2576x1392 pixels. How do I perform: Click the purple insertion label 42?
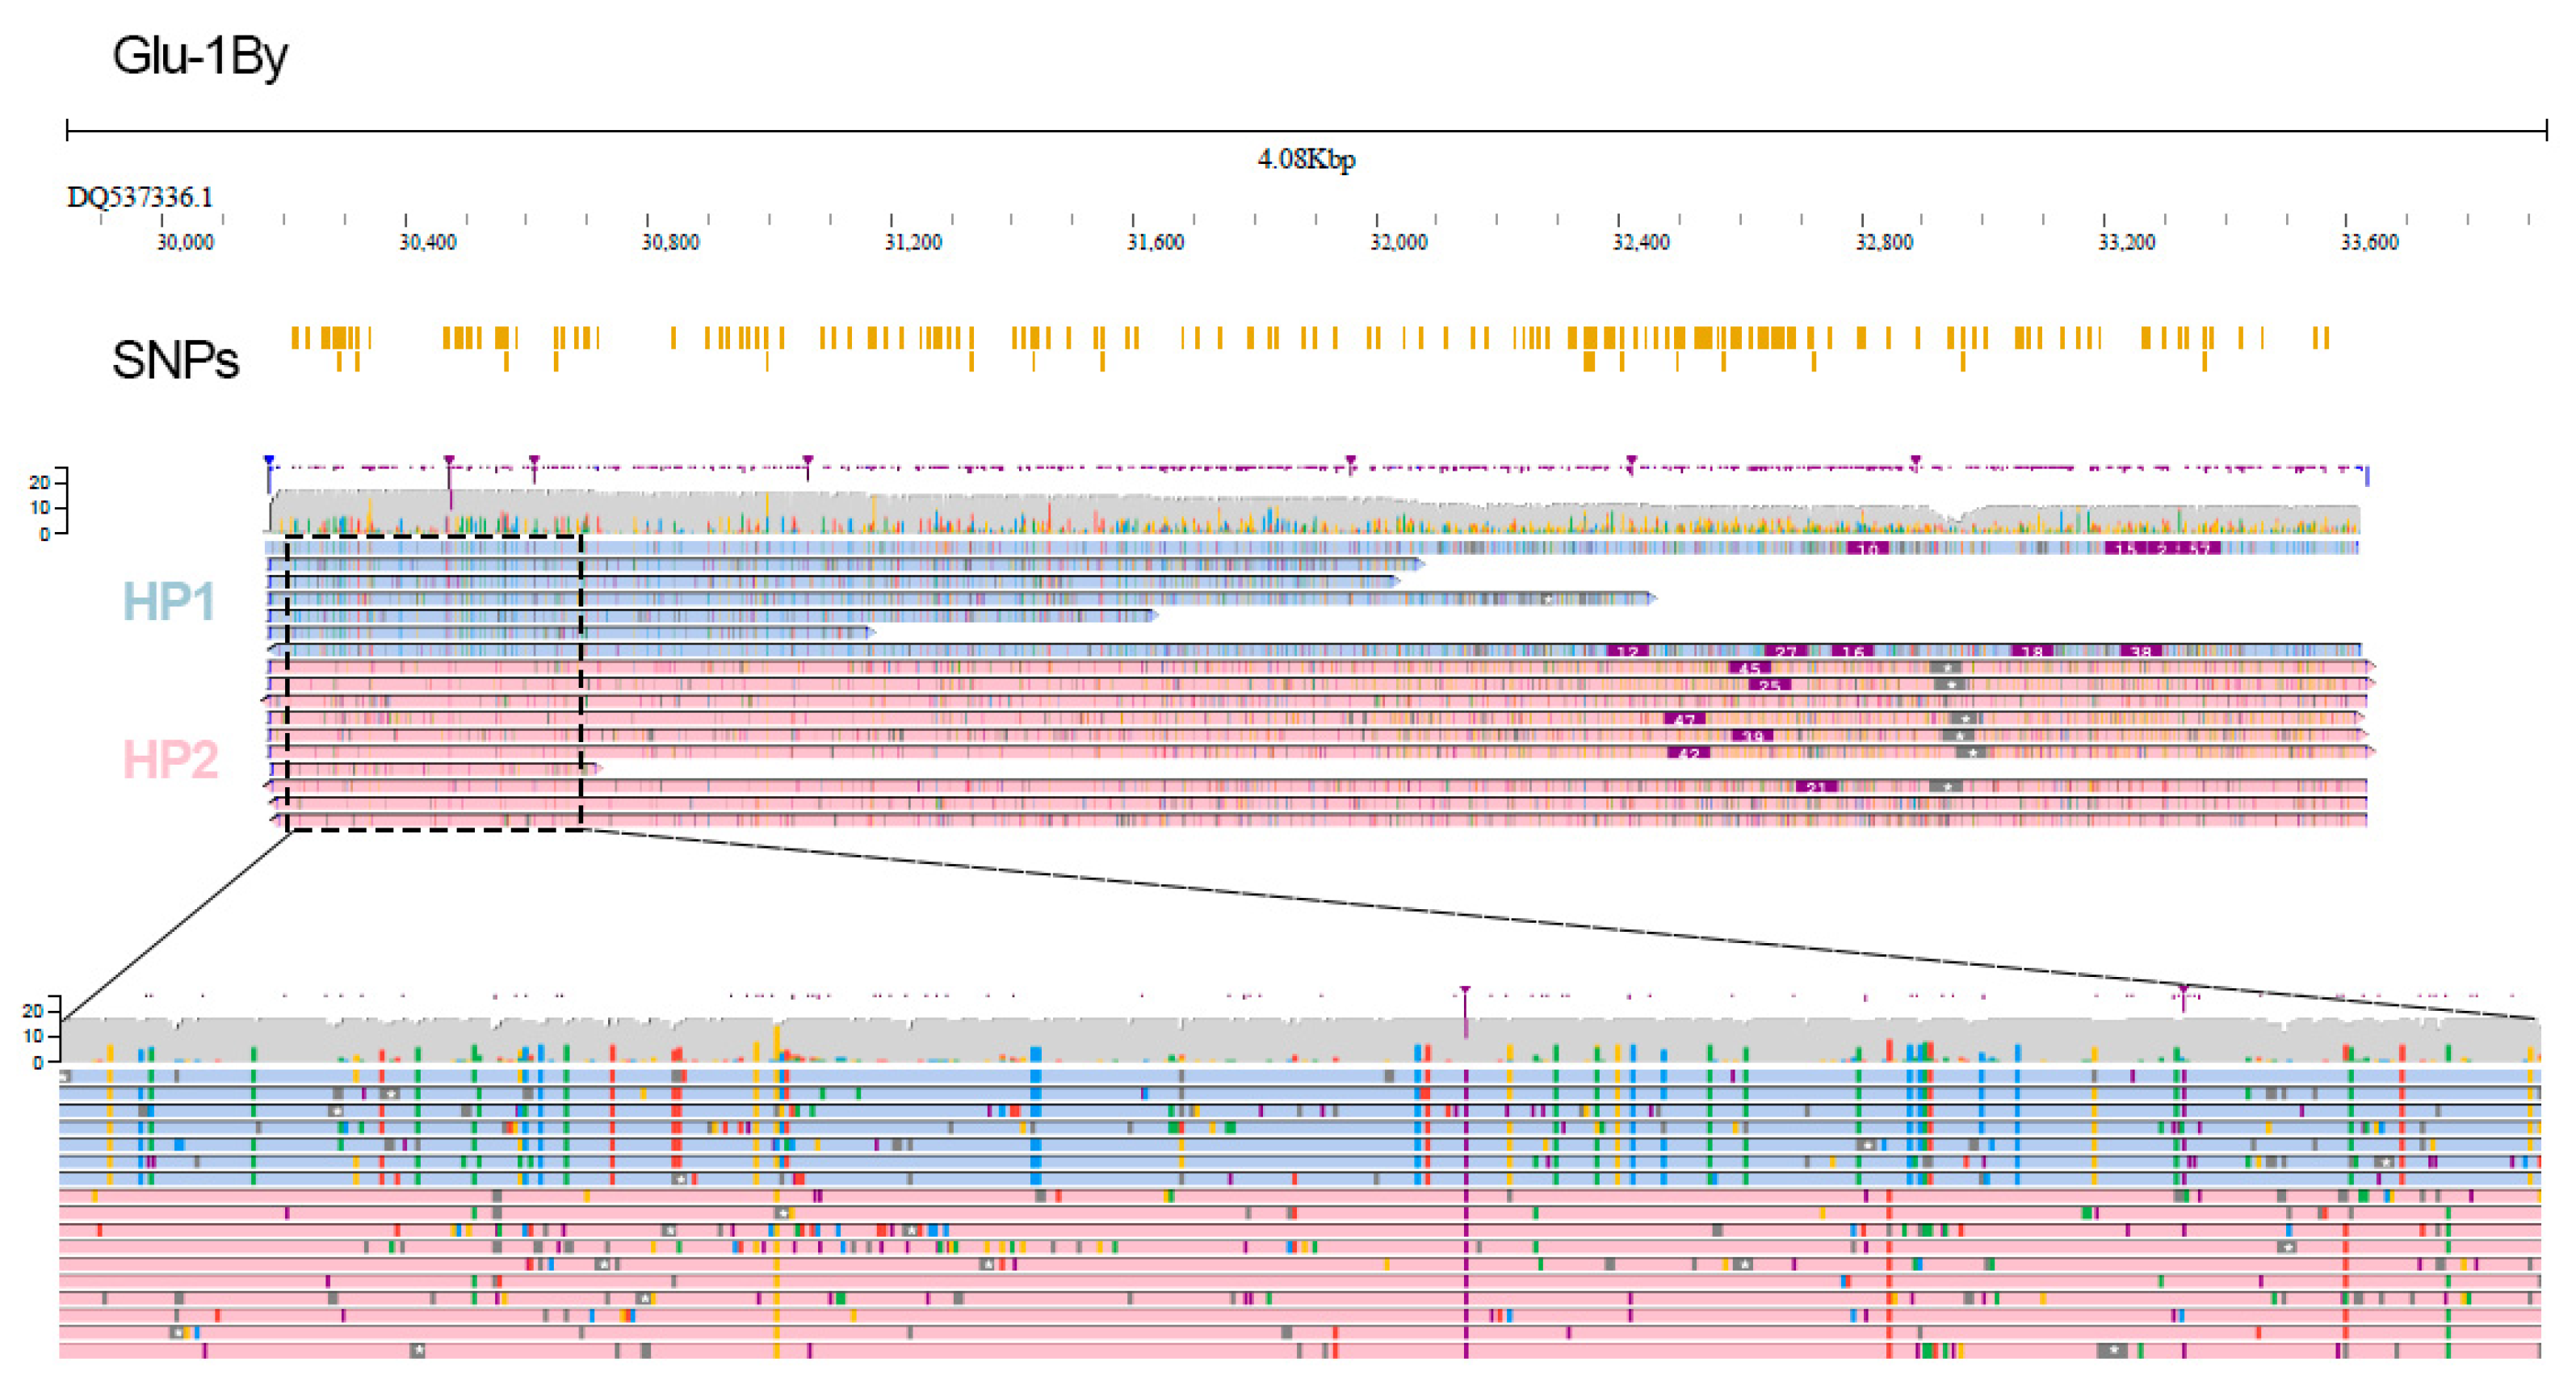pyautogui.click(x=1688, y=753)
